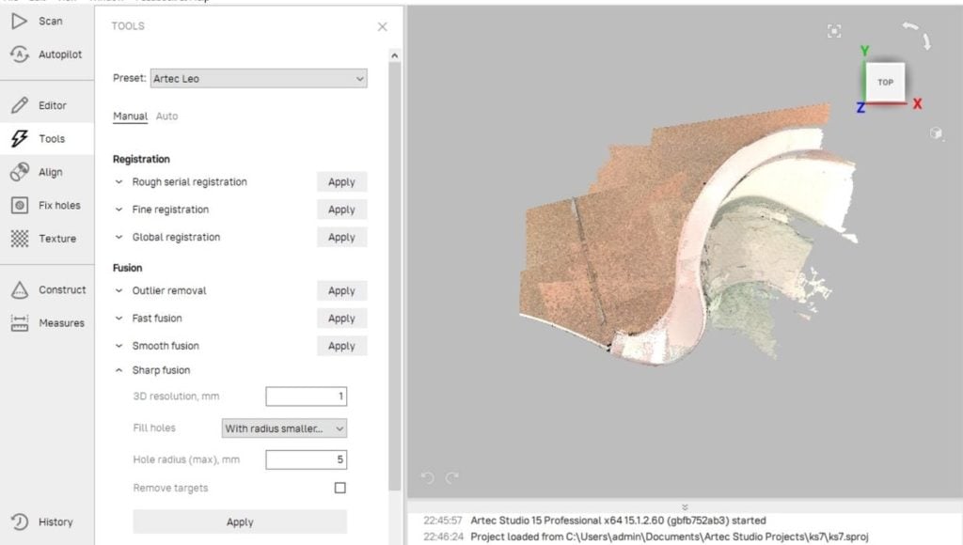The height and width of the screenshot is (545, 963).
Task: Expand the Outlier removal options
Action: (118, 290)
